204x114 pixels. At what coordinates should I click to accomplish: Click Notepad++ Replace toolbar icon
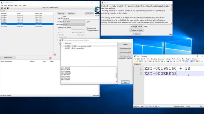pos(171,61)
